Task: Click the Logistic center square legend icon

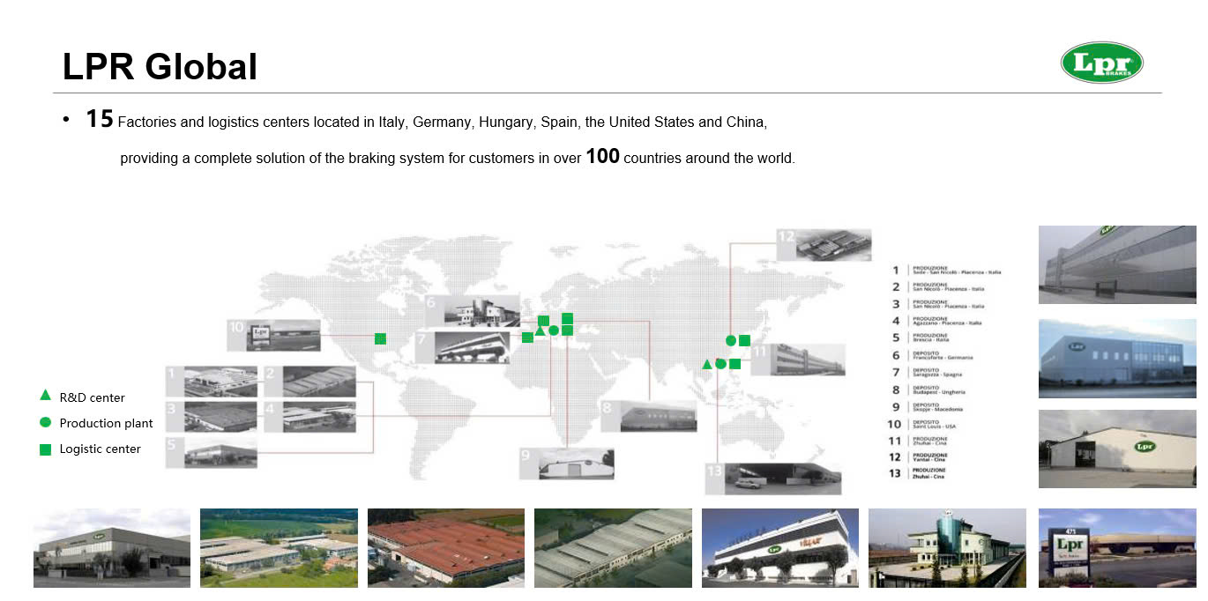Action: point(45,449)
